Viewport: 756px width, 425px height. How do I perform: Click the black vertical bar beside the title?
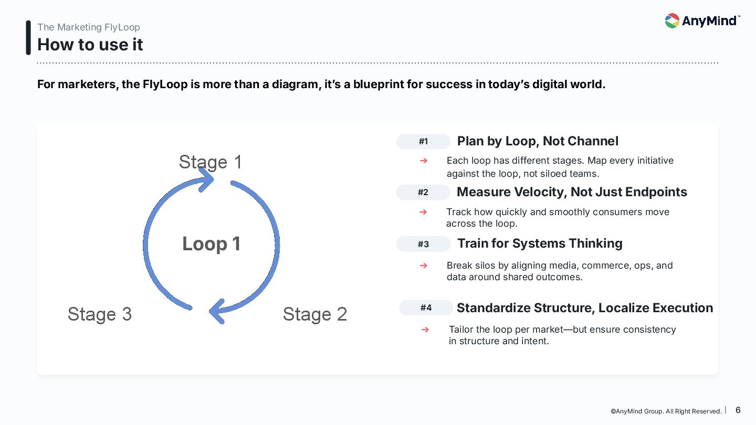[28, 38]
